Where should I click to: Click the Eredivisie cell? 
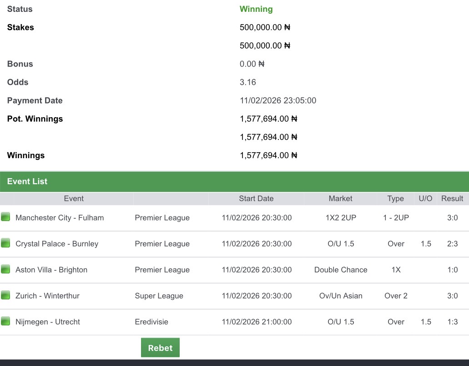(151, 322)
